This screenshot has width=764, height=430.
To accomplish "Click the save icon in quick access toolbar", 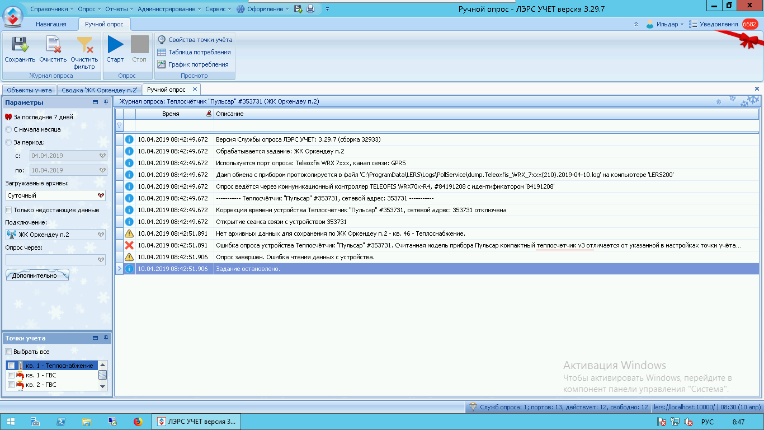I will (x=298, y=9).
